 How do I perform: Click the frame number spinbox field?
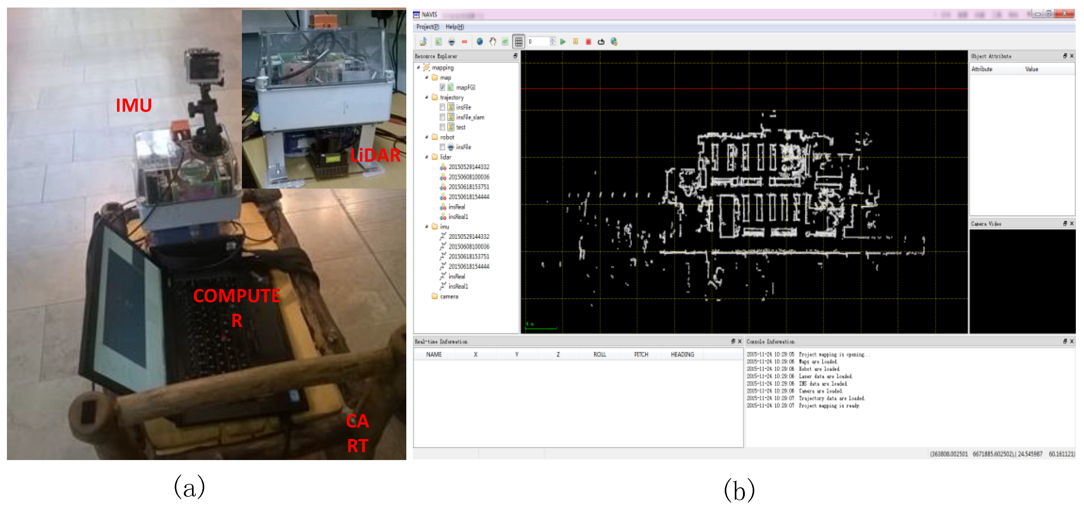click(539, 42)
